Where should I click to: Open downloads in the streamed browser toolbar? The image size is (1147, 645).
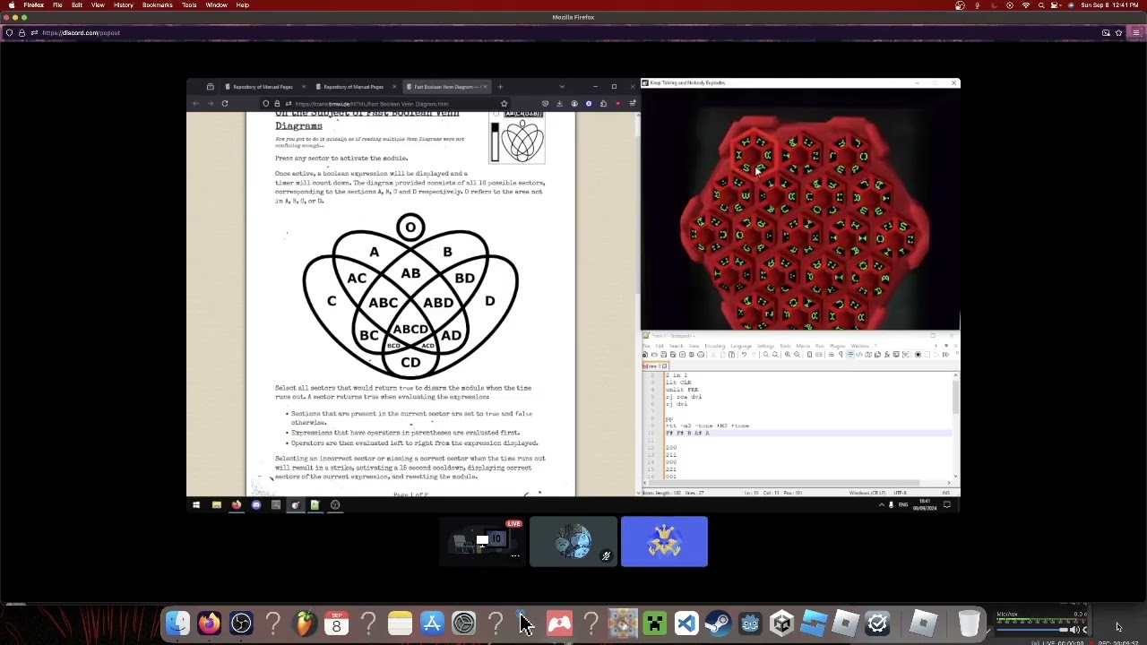559,104
